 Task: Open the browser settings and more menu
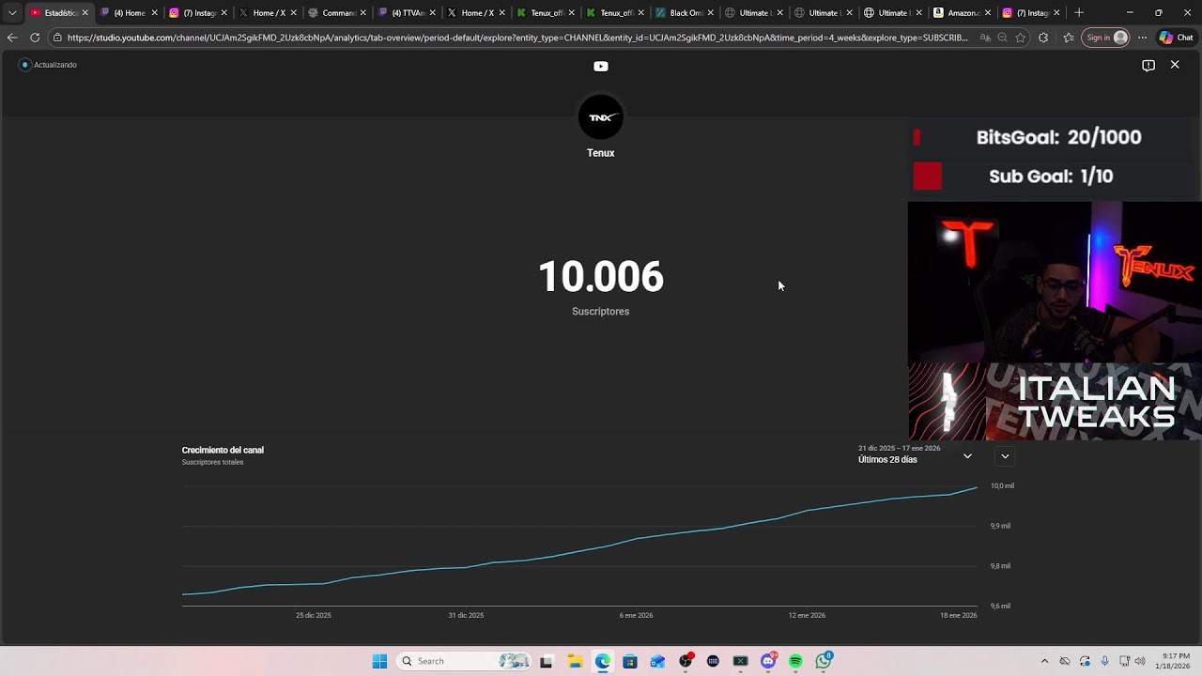coord(1142,38)
